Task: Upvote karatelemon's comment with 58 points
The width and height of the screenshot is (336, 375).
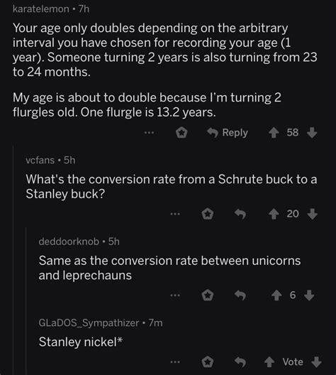Action: pos(274,133)
